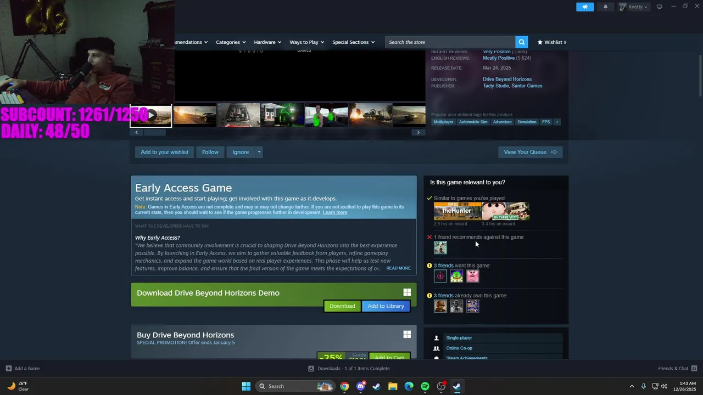This screenshot has height=395, width=703.
Task: Click the Windows icon on demo banner
Action: pyautogui.click(x=407, y=292)
